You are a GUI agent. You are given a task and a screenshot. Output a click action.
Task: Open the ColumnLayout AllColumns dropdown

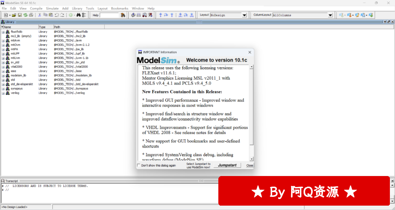[330, 15]
